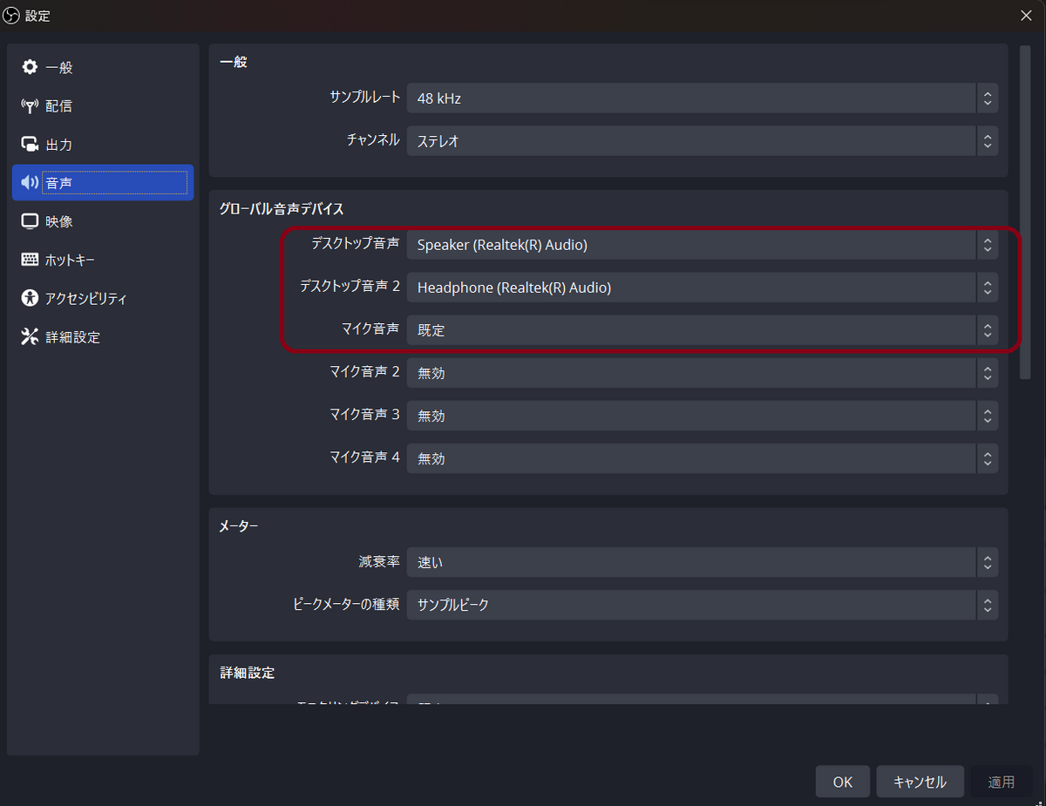Open the アクセシビリティ tab
1046x806 pixels.
(x=103, y=298)
